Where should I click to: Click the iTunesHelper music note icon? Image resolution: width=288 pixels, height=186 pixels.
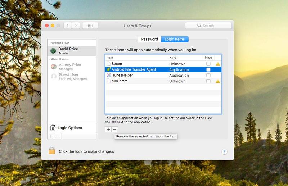click(109, 75)
